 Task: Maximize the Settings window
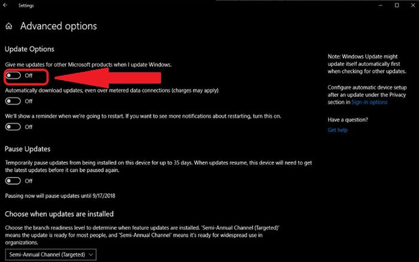[x=397, y=5]
